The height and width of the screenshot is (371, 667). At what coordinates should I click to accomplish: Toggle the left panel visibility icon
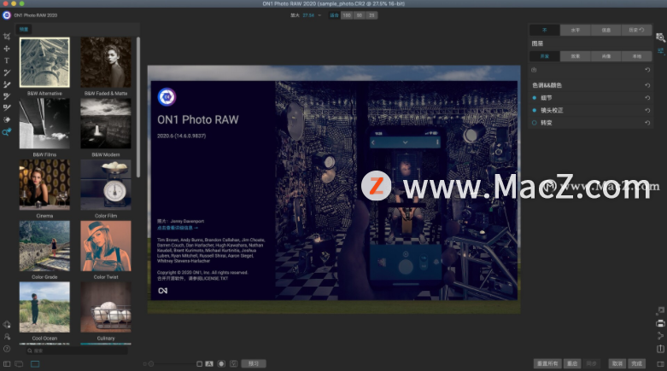pos(7,364)
